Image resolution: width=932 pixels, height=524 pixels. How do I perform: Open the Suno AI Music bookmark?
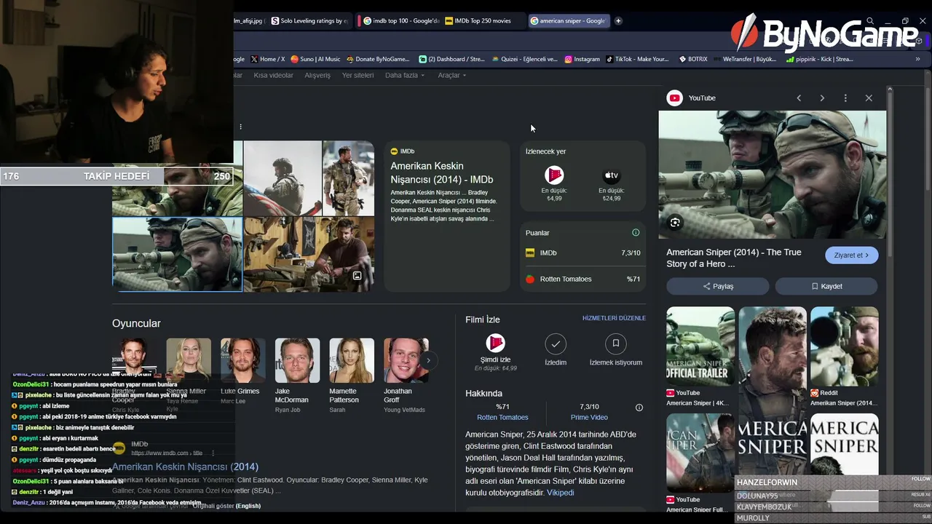click(315, 59)
